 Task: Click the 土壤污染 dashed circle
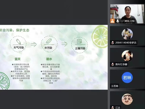click(79, 45)
